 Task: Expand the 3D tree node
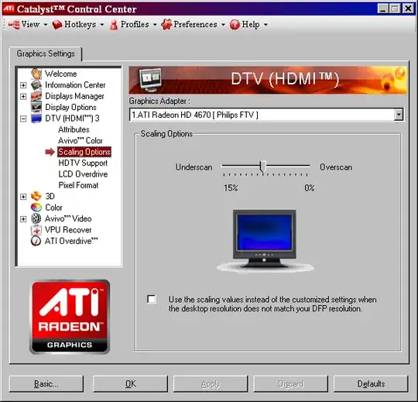[23, 197]
